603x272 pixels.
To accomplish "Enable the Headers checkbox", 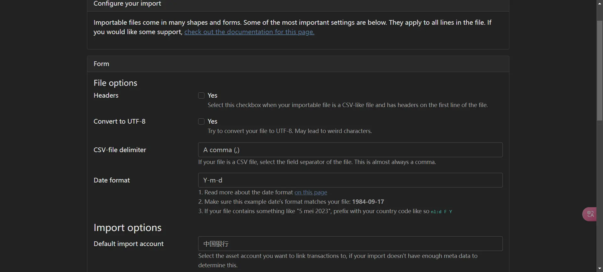I will pyautogui.click(x=201, y=95).
